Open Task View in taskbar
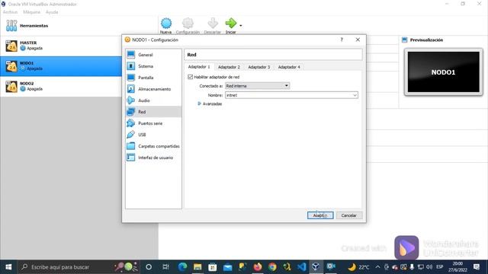The width and height of the screenshot is (488, 274). pos(166,267)
